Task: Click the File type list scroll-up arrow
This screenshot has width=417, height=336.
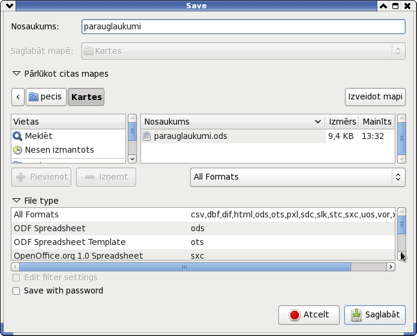Action: [x=401, y=211]
